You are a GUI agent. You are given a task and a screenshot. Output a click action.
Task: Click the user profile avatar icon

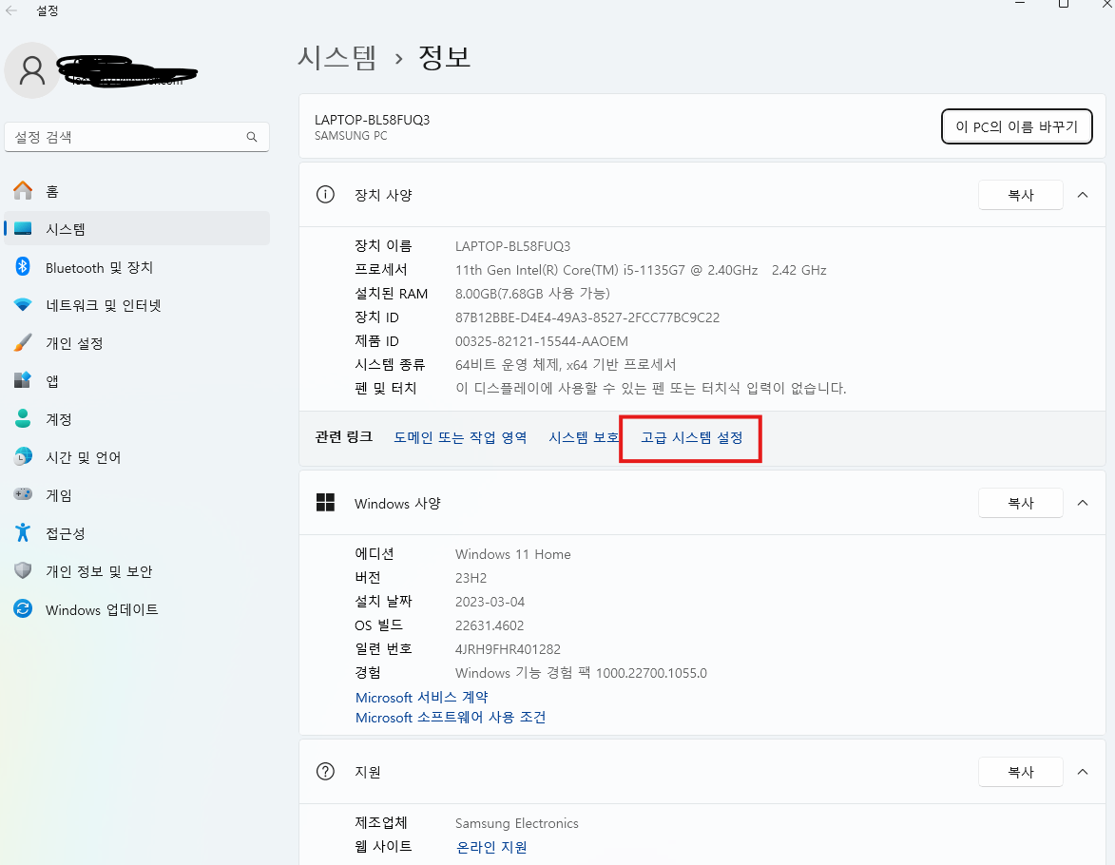click(x=32, y=70)
